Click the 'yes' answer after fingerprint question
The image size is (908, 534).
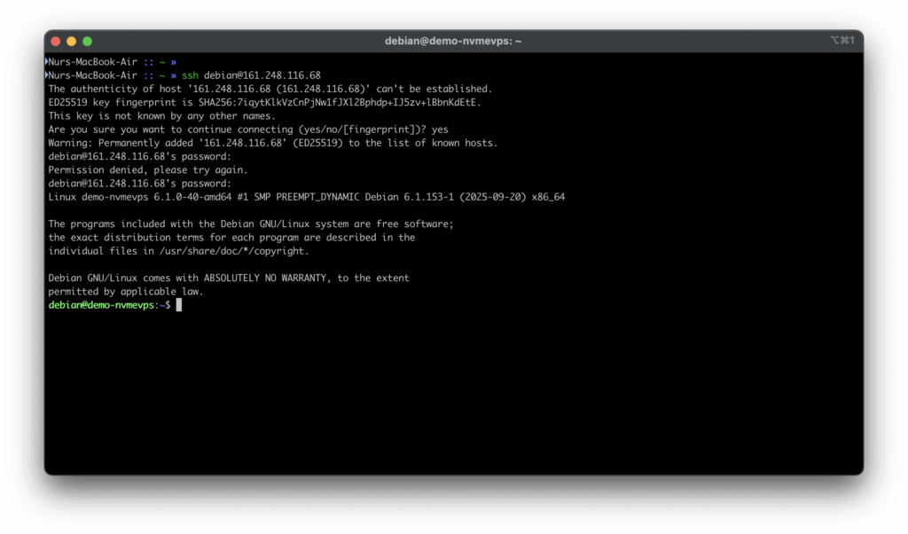coord(439,130)
